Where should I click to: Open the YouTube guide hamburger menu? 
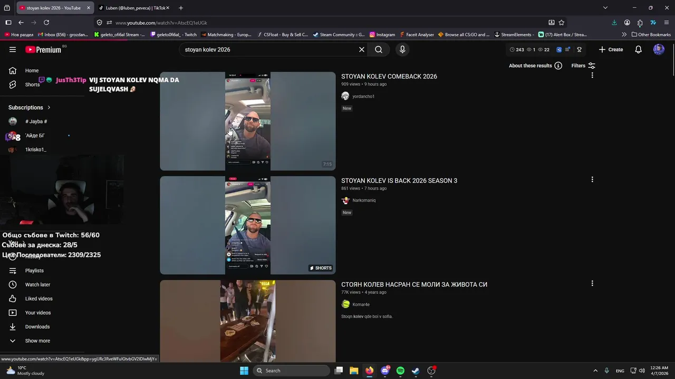click(13, 49)
